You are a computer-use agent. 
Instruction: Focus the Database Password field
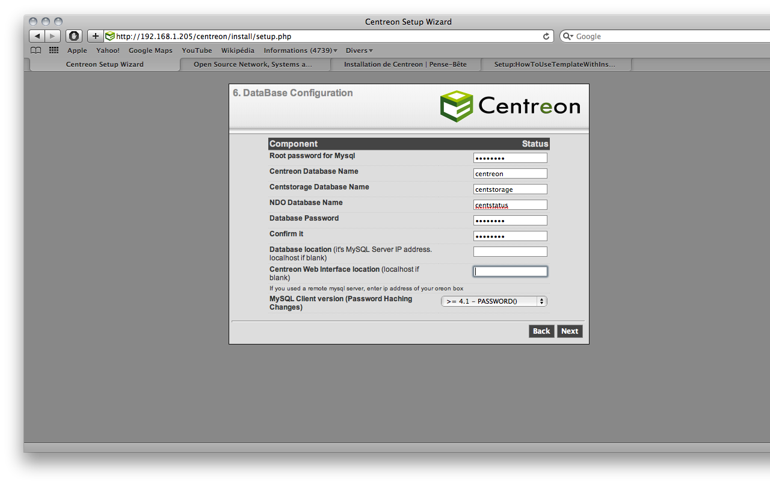click(510, 221)
